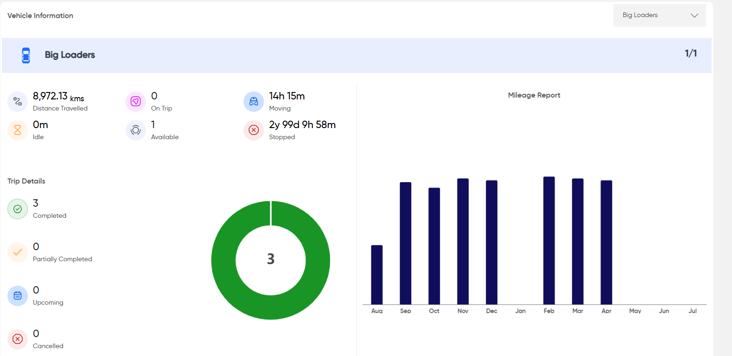This screenshot has width=732, height=356.
Task: Click the Jun axis label
Action: click(x=664, y=311)
